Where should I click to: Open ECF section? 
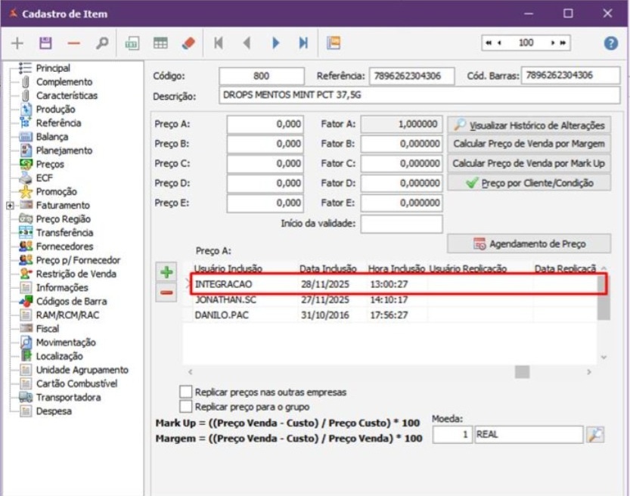click(44, 178)
